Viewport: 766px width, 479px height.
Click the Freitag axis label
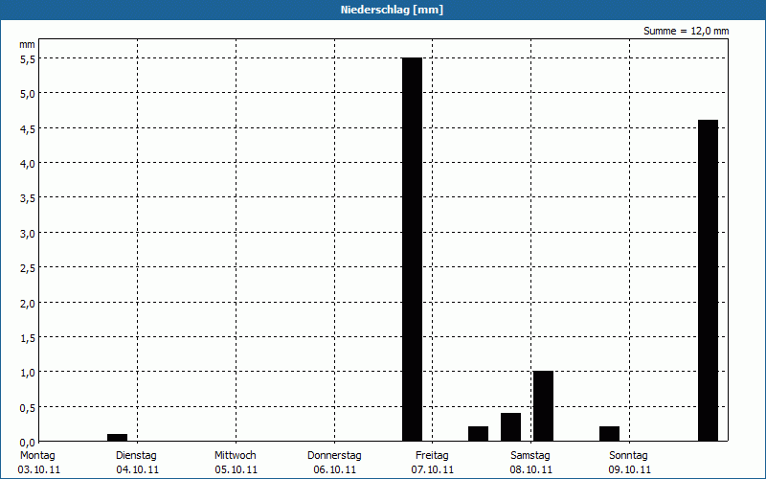432,456
